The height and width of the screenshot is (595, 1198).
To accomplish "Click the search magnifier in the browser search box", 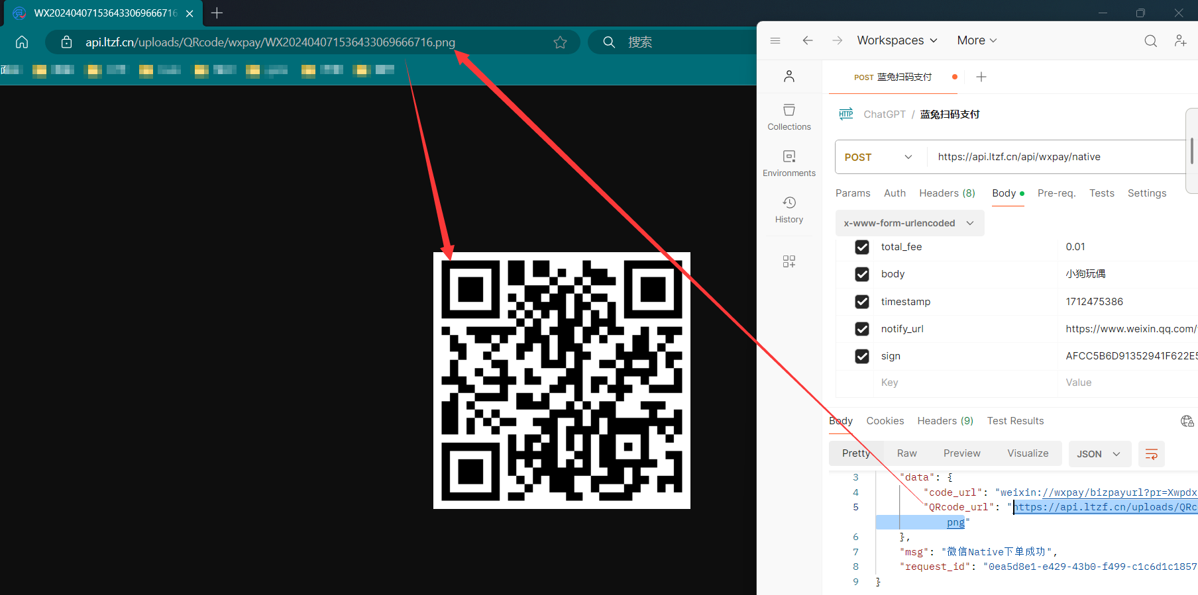I will click(x=609, y=42).
